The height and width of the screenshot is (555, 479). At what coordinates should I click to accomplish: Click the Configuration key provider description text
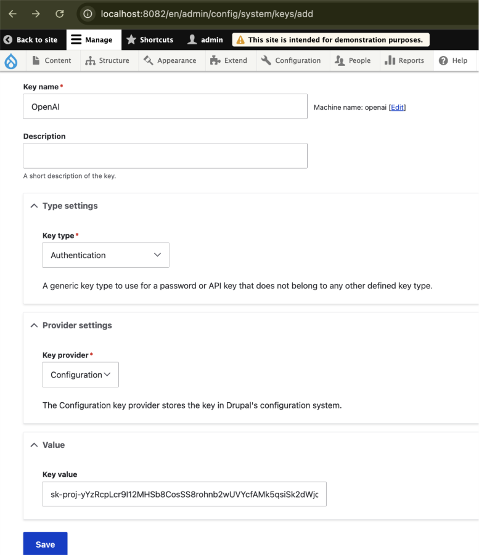192,405
